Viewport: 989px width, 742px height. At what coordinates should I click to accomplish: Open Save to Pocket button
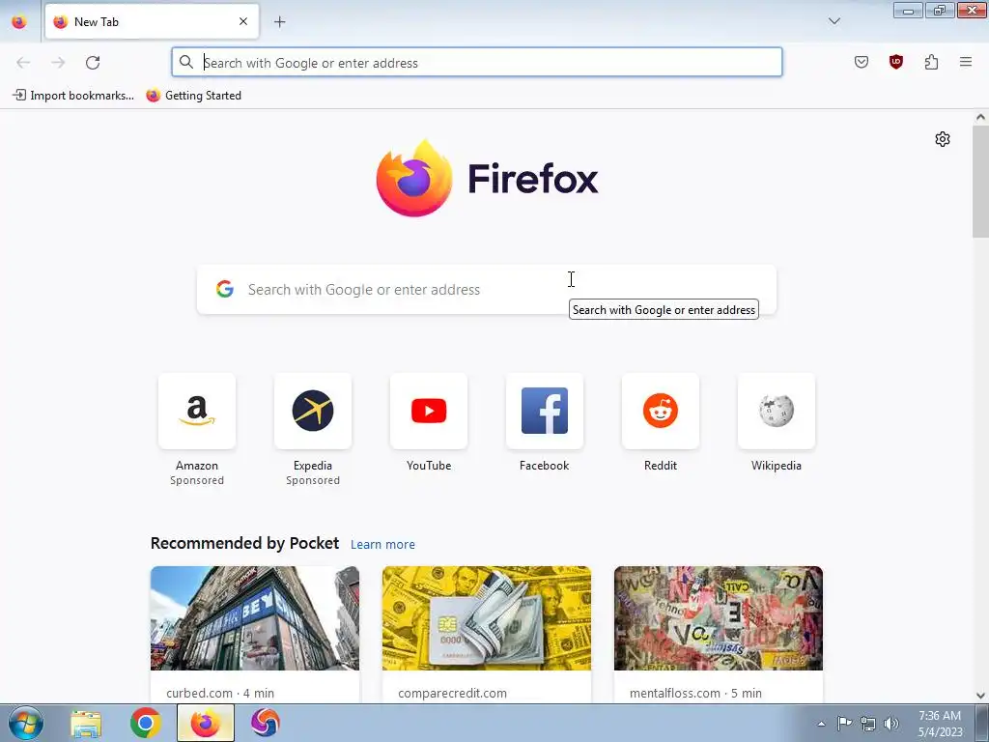coord(861,62)
